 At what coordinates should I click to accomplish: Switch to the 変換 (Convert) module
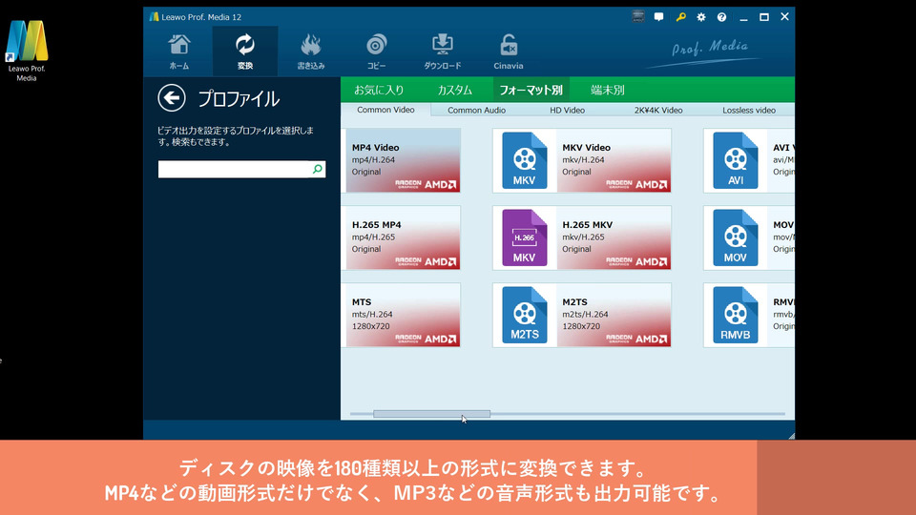[245, 51]
